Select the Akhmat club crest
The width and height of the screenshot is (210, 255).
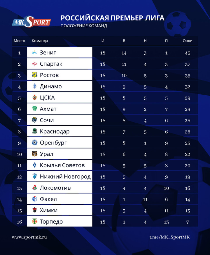35,109
